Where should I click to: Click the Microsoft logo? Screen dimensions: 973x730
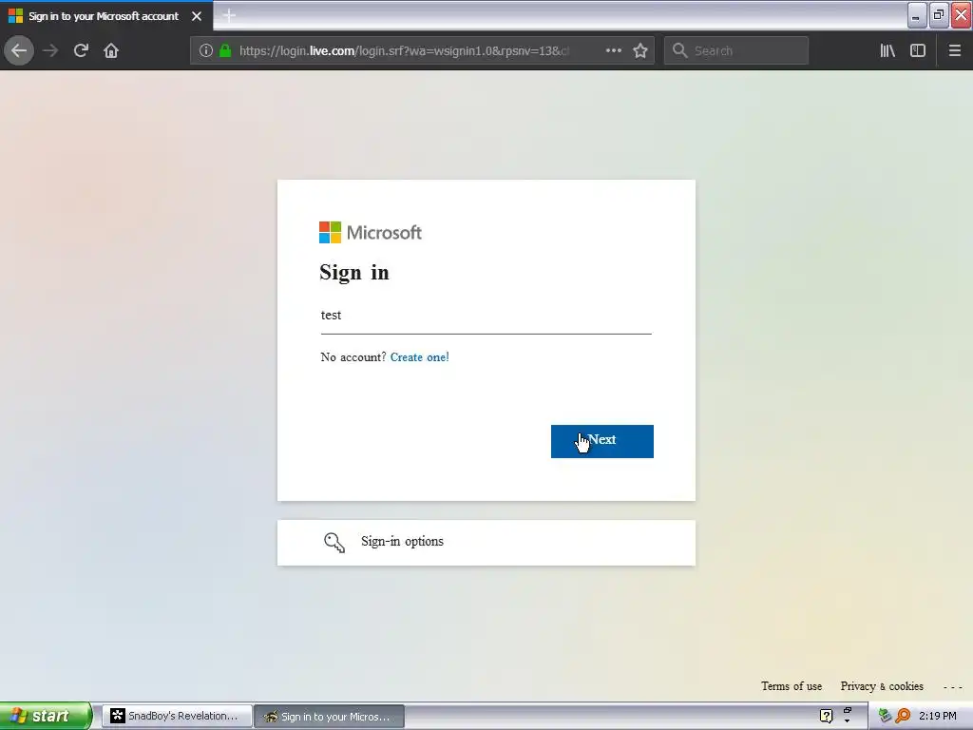coord(371,232)
